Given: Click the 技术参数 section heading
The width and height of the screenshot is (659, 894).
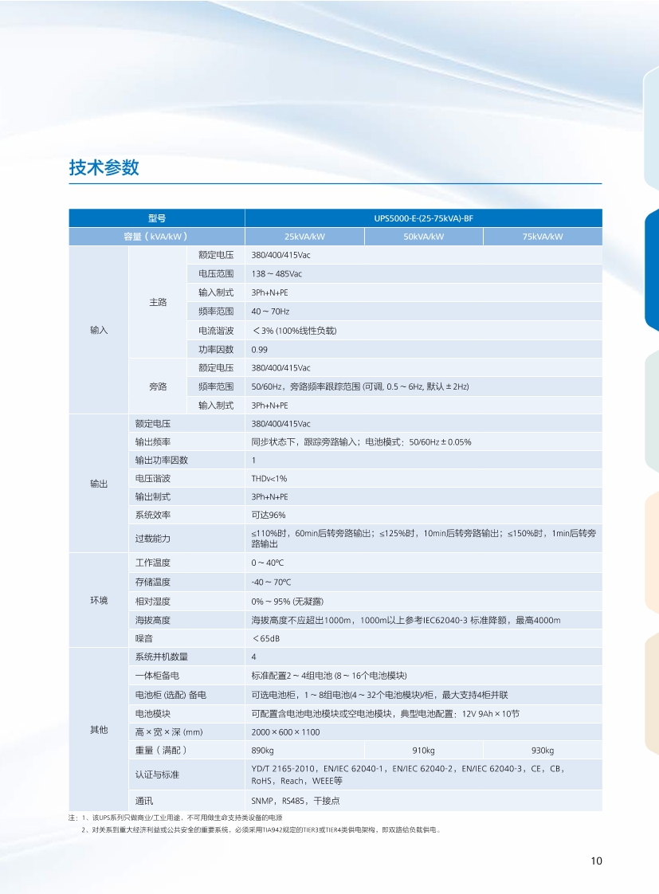Looking at the screenshot, I should [x=104, y=167].
